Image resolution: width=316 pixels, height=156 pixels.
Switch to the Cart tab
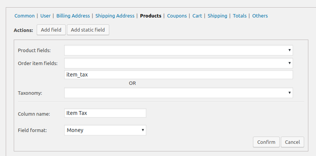point(197,16)
